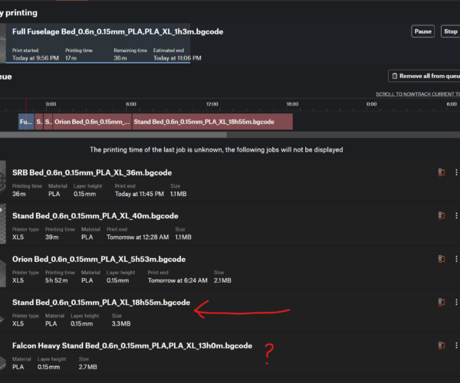Viewport: 460px width, 383px height.
Task: Click the Orion Bed job thumbnail
Action: coord(2,273)
